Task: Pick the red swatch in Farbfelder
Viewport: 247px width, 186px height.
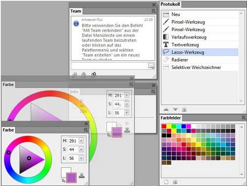Action: click(164, 126)
